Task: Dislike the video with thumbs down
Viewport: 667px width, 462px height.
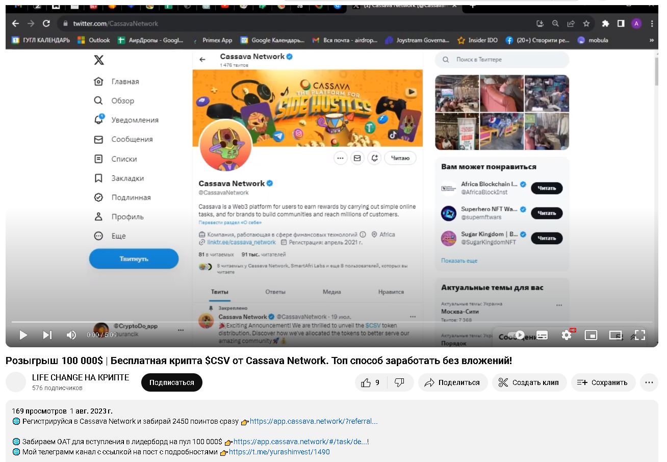Action: pos(400,382)
